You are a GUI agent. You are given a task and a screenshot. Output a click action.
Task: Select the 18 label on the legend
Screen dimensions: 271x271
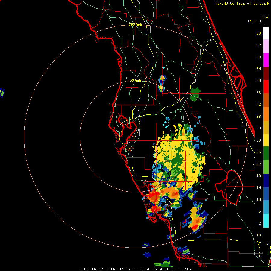tap(259, 176)
